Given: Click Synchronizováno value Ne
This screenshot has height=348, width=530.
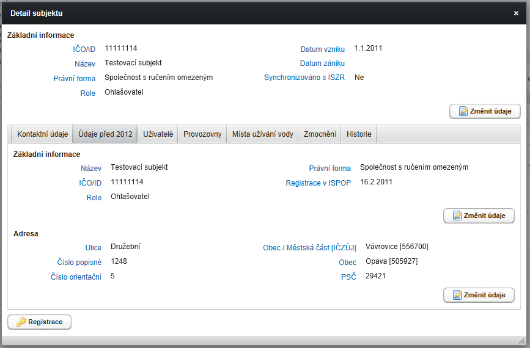Looking at the screenshot, I should coord(359,78).
